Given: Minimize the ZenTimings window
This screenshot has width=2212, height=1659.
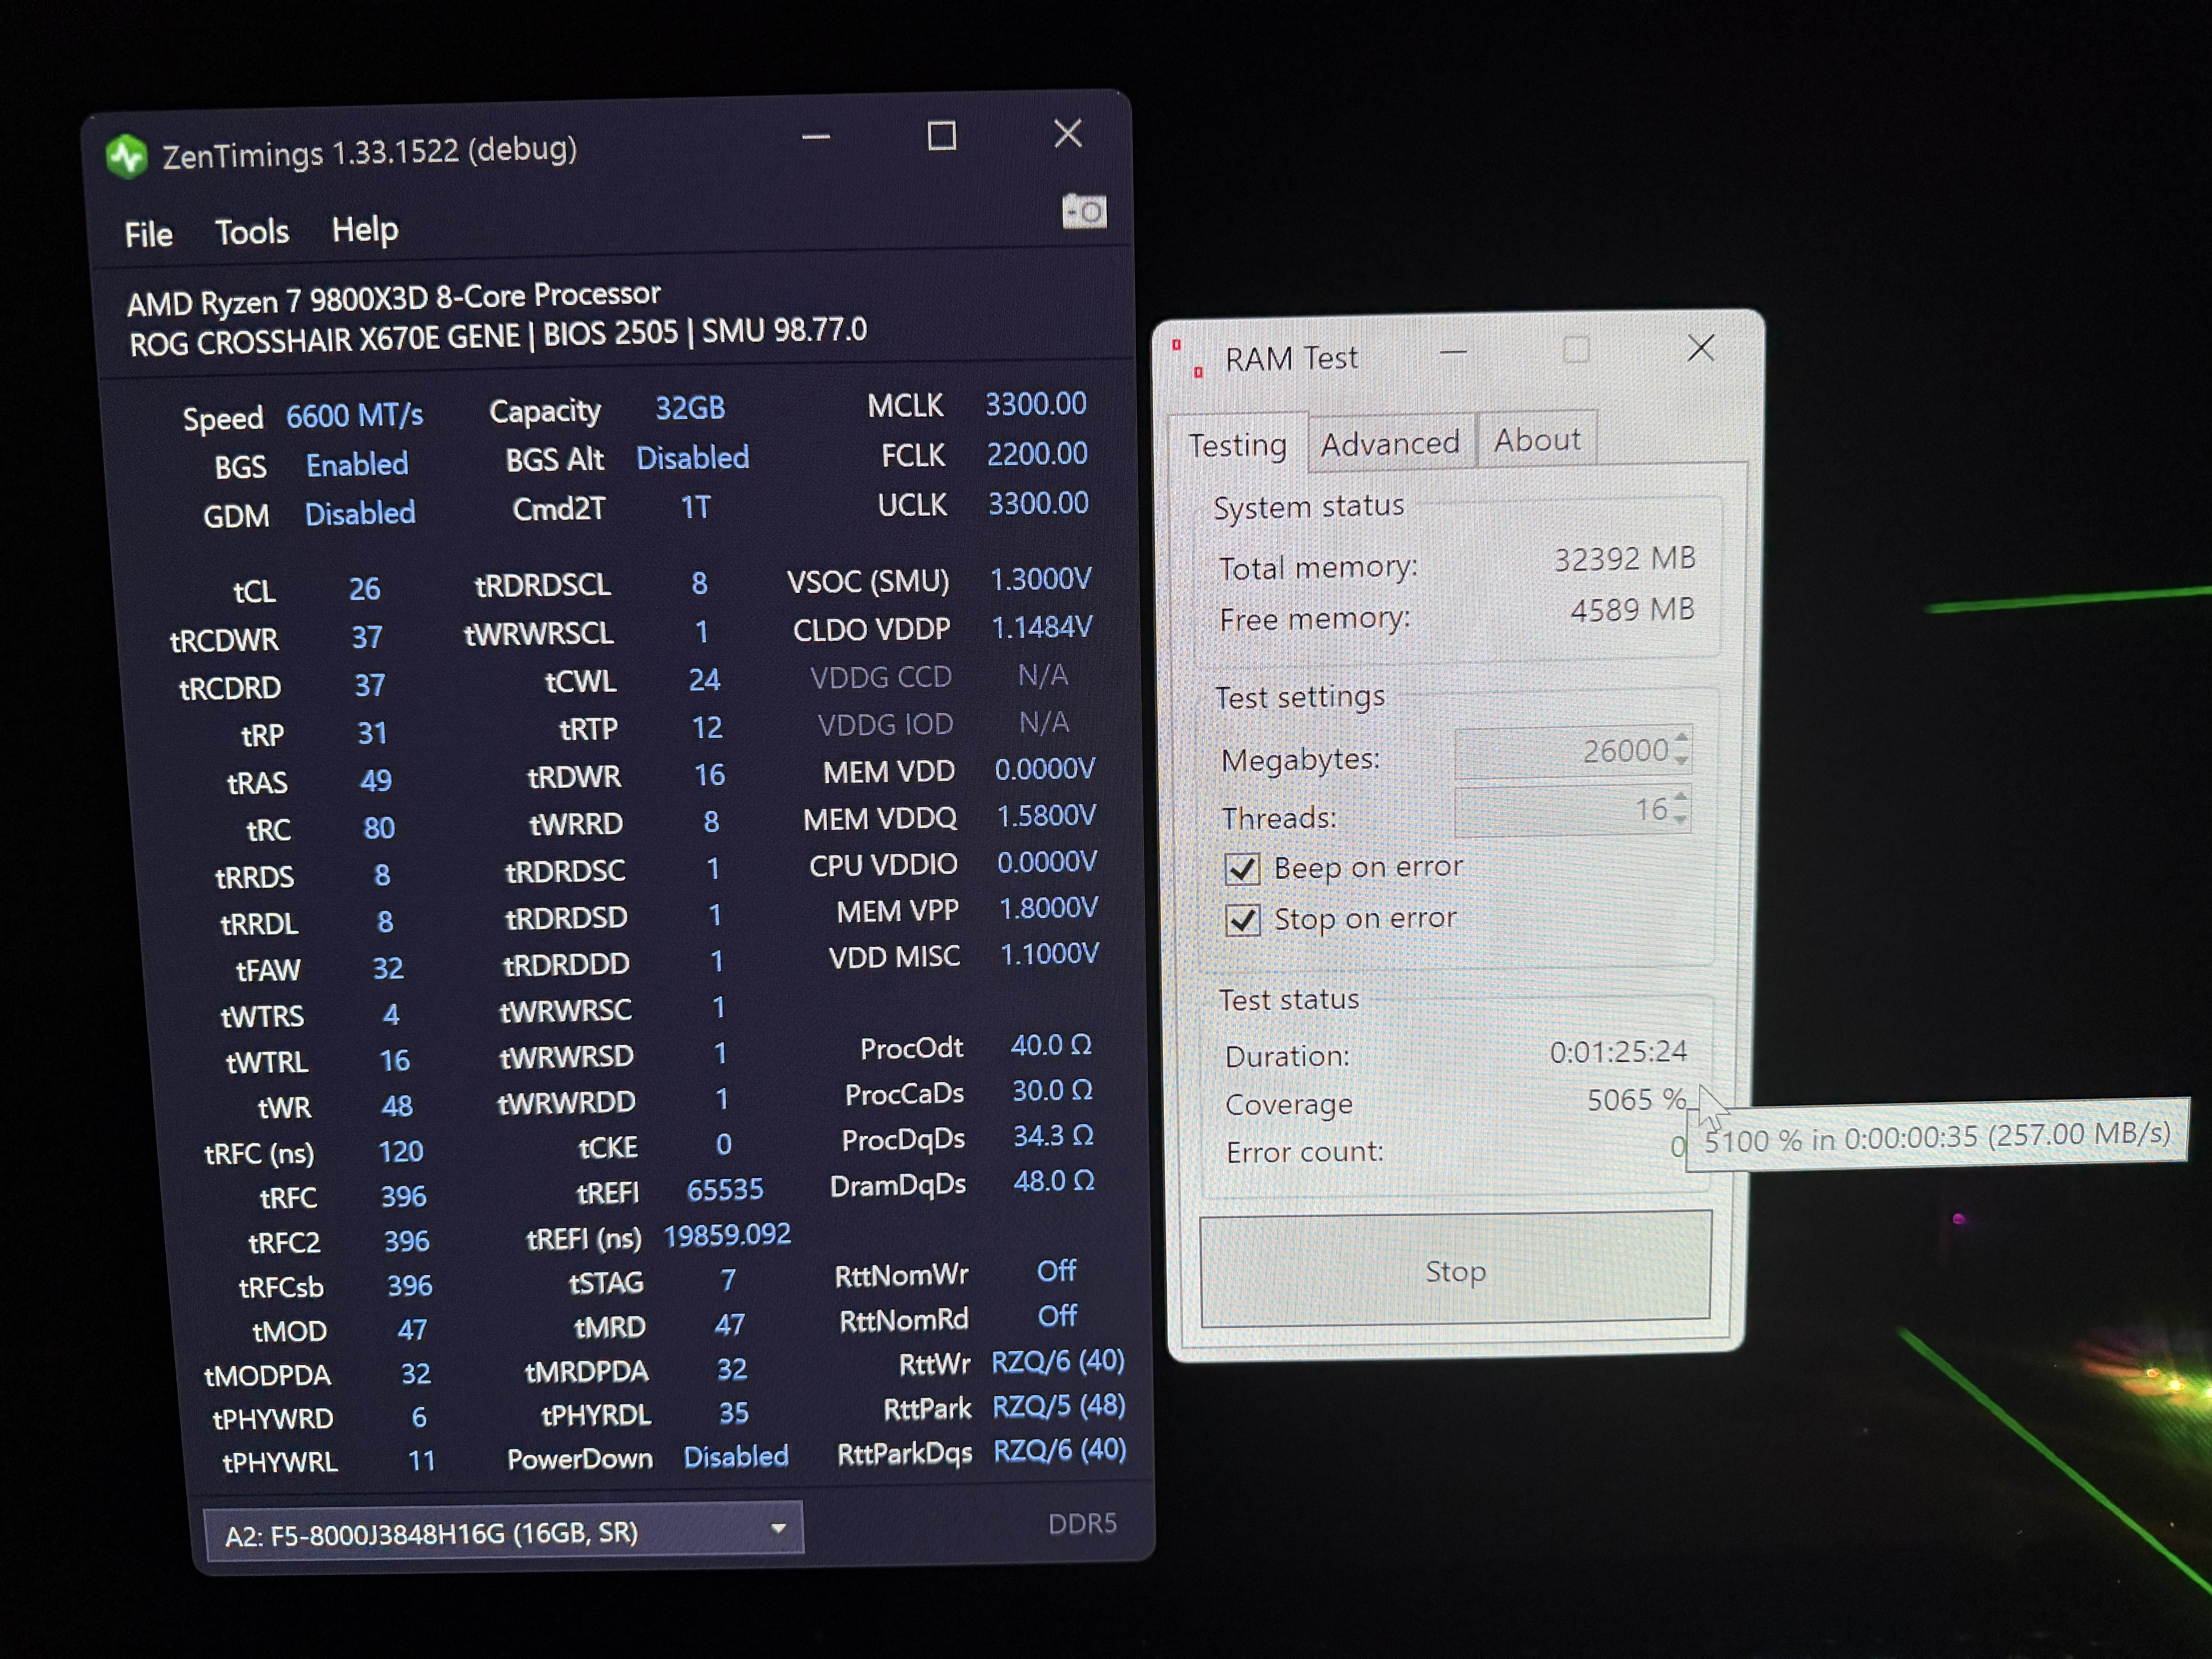Looking at the screenshot, I should (x=816, y=137).
